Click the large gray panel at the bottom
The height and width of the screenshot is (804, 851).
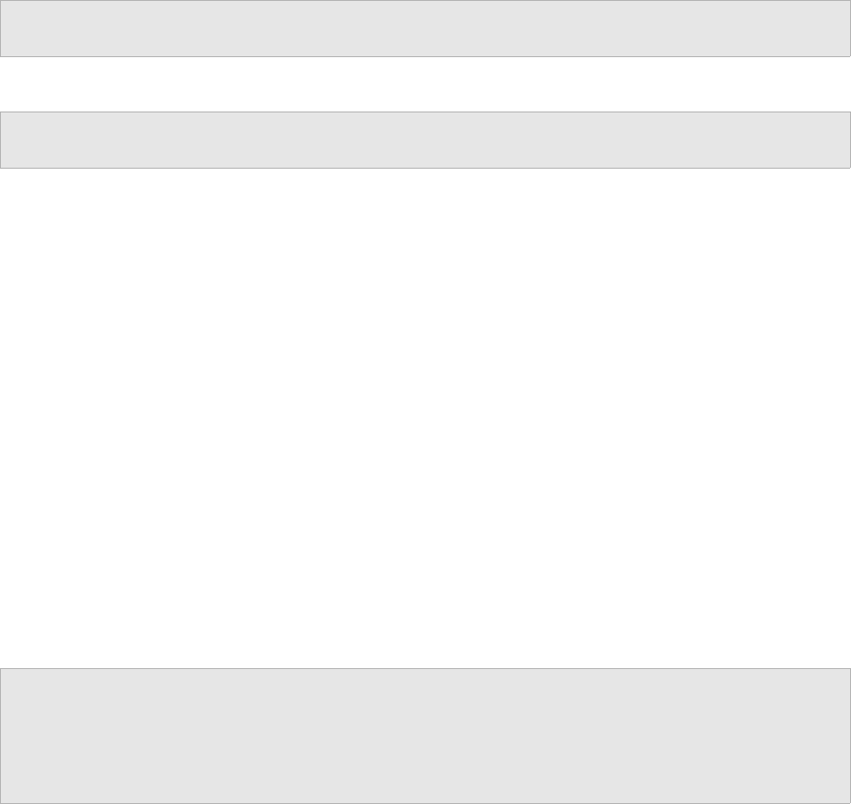pos(425,736)
